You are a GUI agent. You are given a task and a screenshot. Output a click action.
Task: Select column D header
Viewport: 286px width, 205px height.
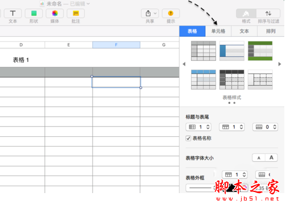(x=21, y=45)
